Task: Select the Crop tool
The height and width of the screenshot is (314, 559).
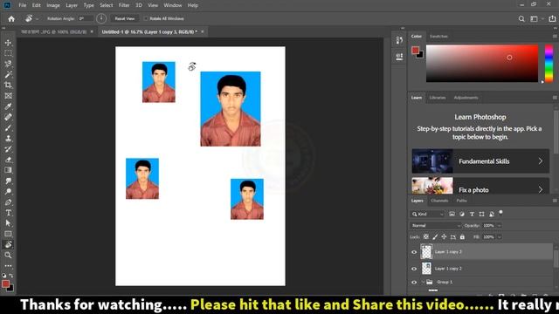Action: pyautogui.click(x=8, y=85)
